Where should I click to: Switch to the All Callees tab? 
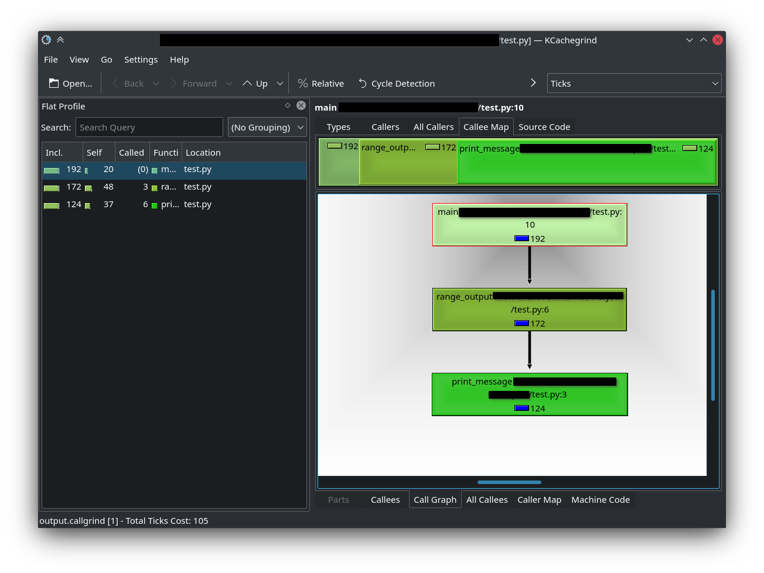click(x=487, y=500)
